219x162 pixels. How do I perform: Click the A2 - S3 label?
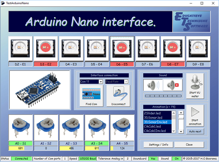pyautogui.click(x=71, y=143)
